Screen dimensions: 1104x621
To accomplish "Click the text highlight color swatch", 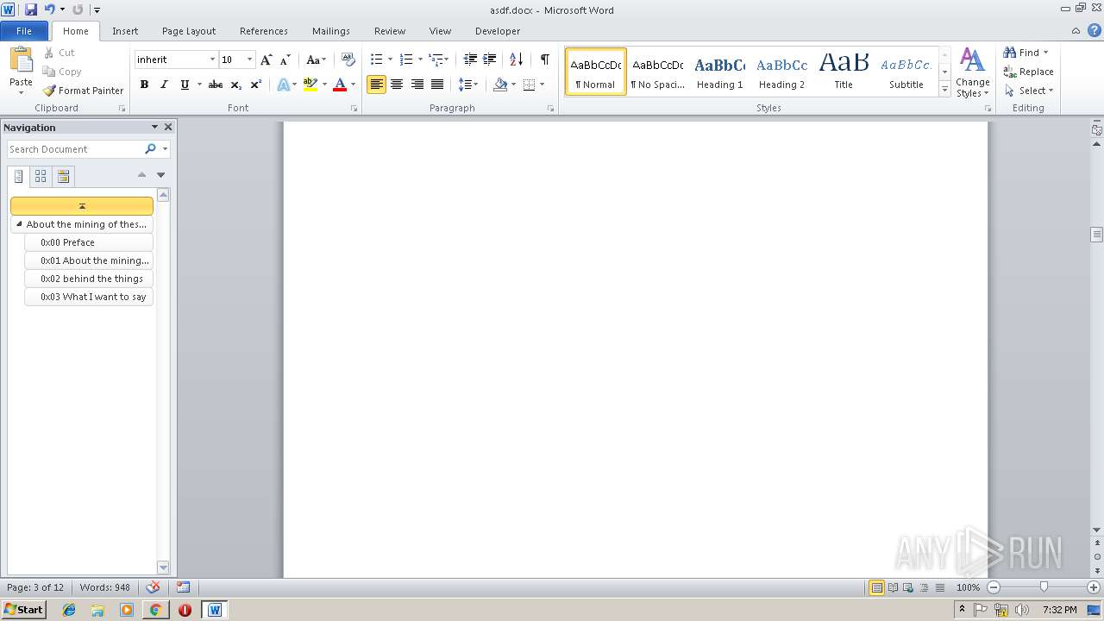I will (310, 85).
